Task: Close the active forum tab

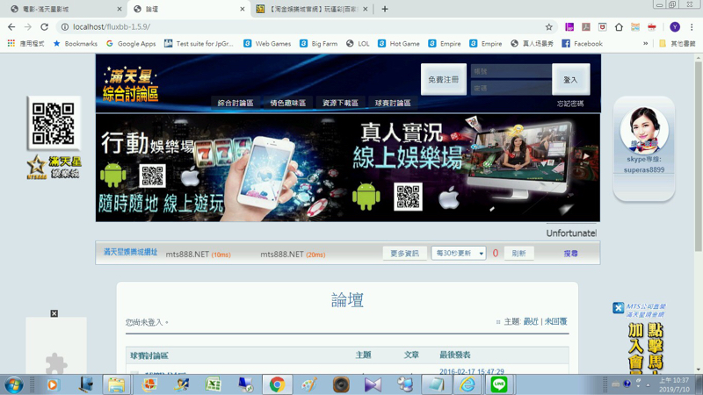Action: coord(243,9)
